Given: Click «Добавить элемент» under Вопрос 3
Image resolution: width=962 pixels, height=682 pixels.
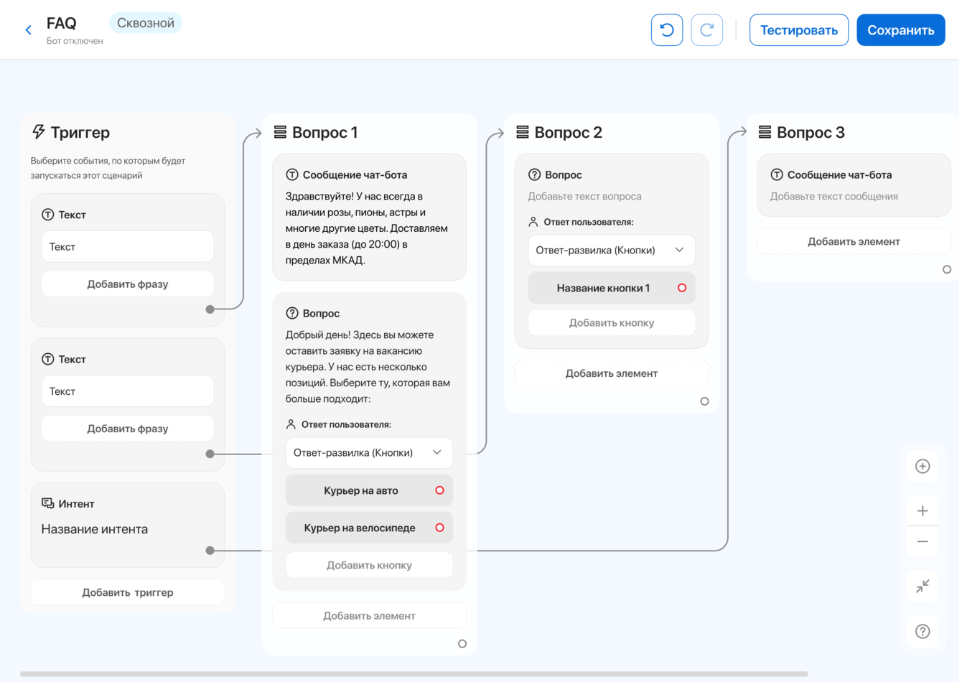Looking at the screenshot, I should 854,242.
